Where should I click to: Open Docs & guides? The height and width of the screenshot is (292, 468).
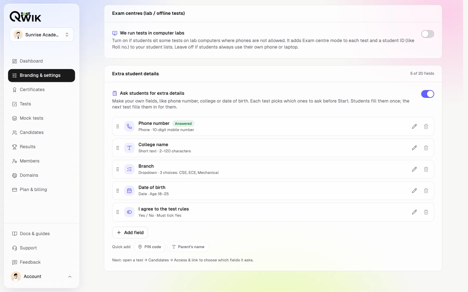[42, 234]
